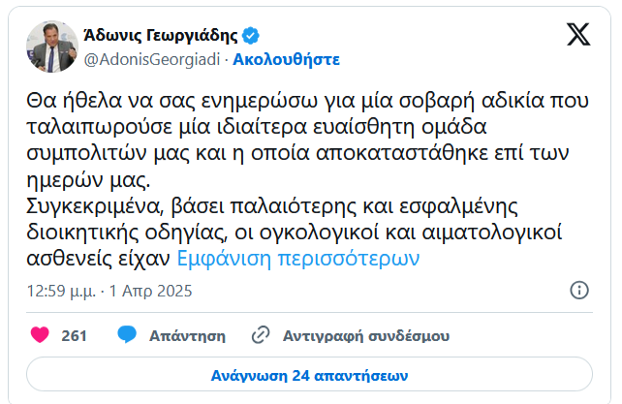
Task: Click the blue verified badge icon
Action: (x=250, y=37)
